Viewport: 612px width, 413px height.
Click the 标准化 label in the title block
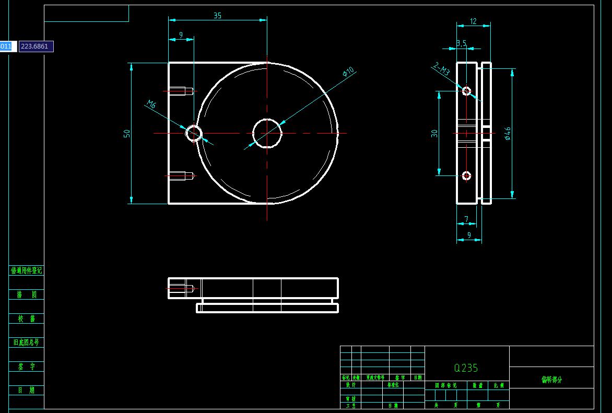(x=393, y=385)
